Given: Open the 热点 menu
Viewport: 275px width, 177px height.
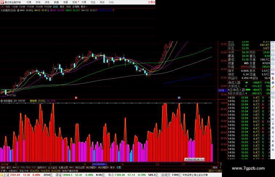Looking at the screenshot, I should 102,2.
